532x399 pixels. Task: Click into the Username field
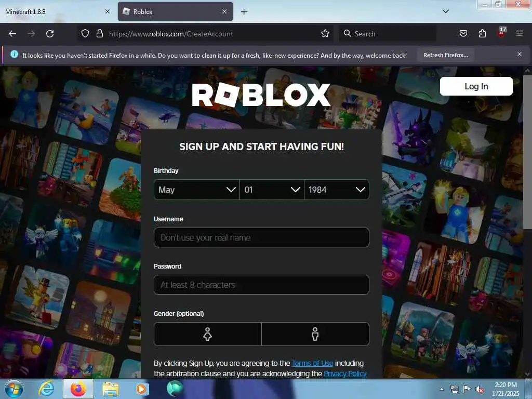[x=262, y=237]
